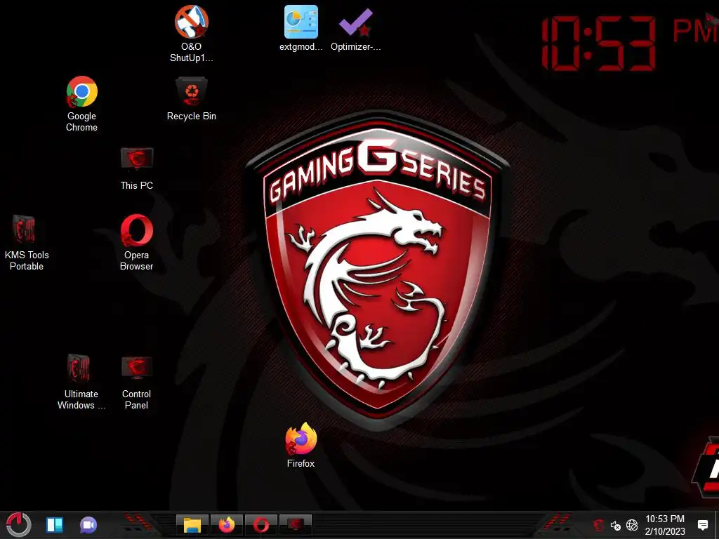Image resolution: width=719 pixels, height=539 pixels.
Task: Open the purple Chat taskbar icon
Action: click(x=88, y=525)
